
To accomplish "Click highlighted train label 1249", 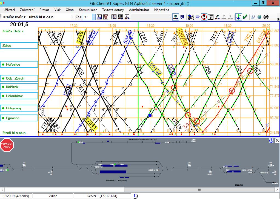I will pyautogui.click(x=80, y=37).
